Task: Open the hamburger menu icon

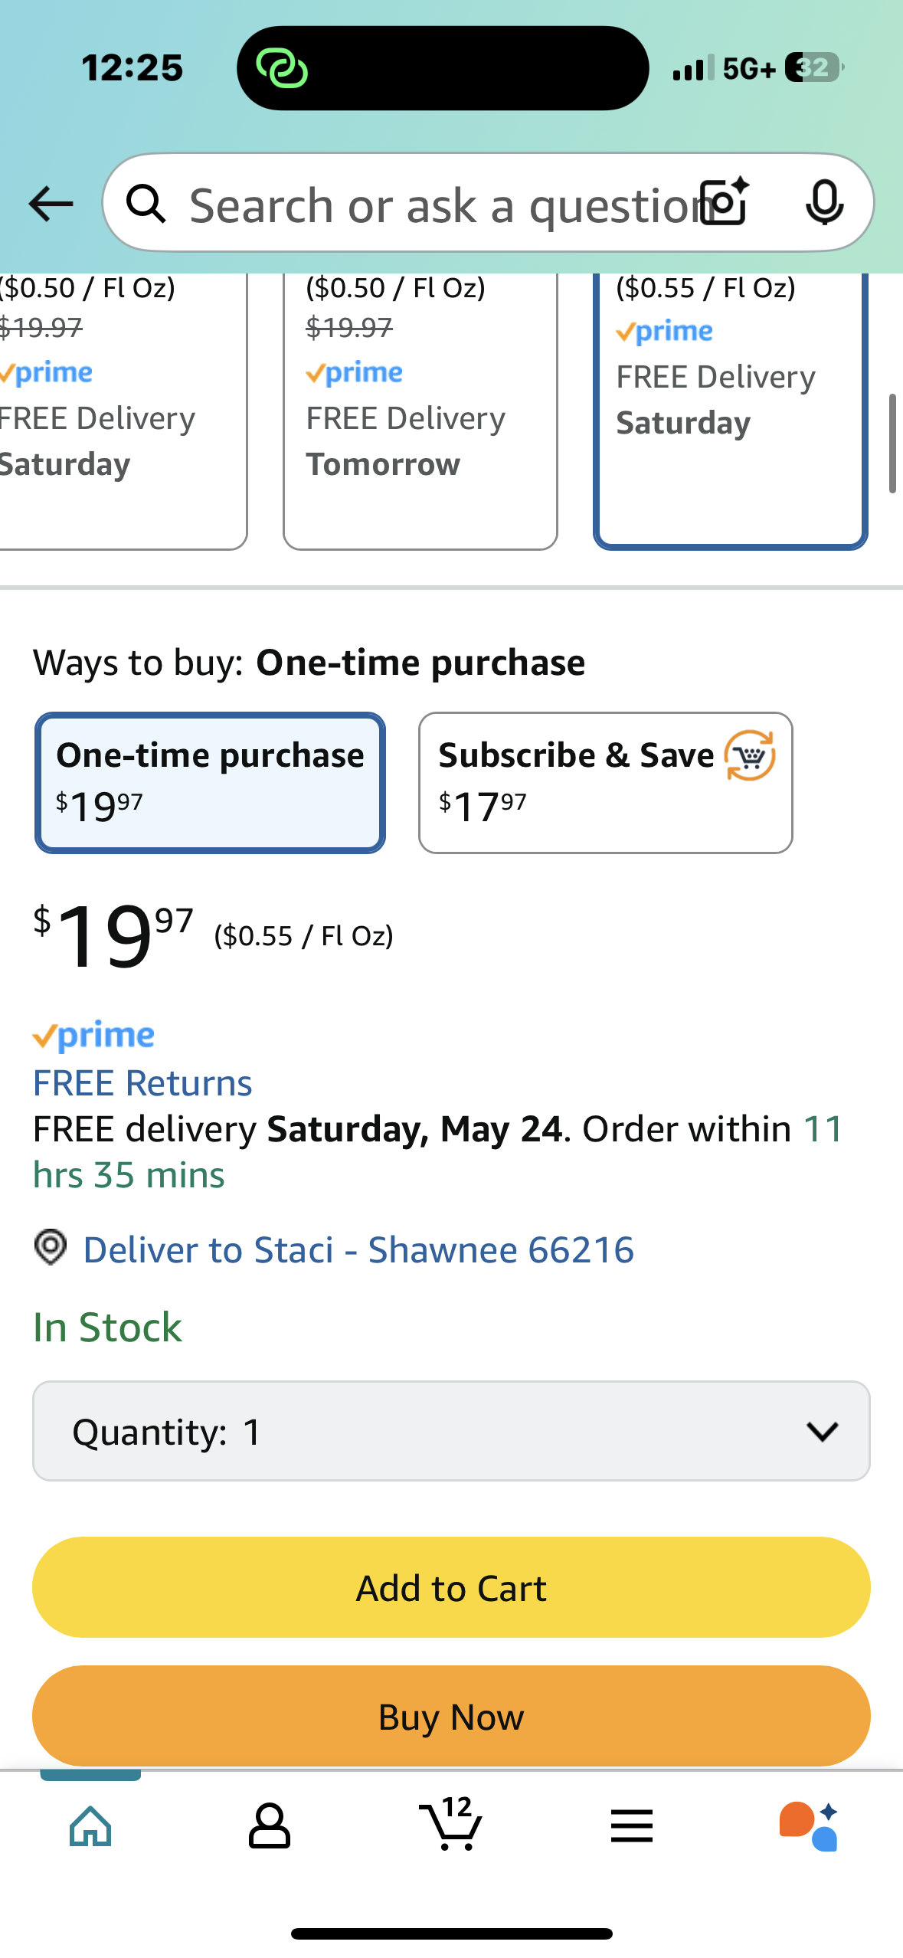Action: (x=632, y=1826)
